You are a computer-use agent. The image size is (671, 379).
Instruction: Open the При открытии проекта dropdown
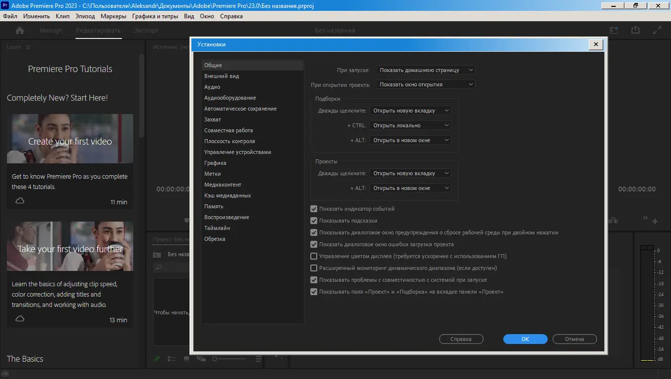425,84
